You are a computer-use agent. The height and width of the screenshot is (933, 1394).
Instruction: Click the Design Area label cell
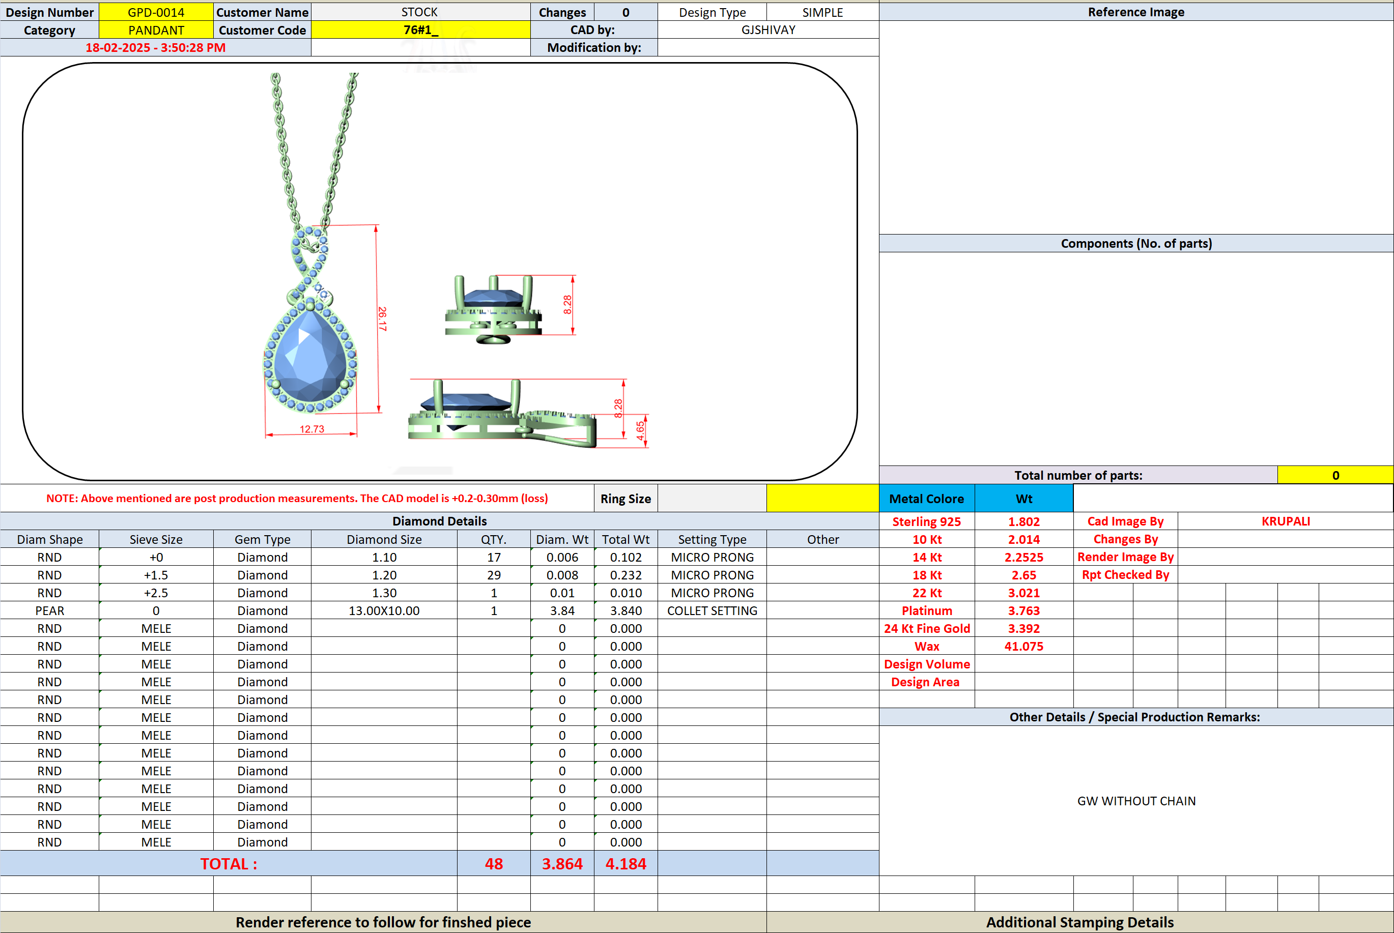(x=927, y=682)
